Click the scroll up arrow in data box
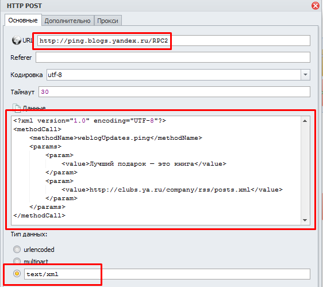The height and width of the screenshot is (287, 323). click(305, 121)
